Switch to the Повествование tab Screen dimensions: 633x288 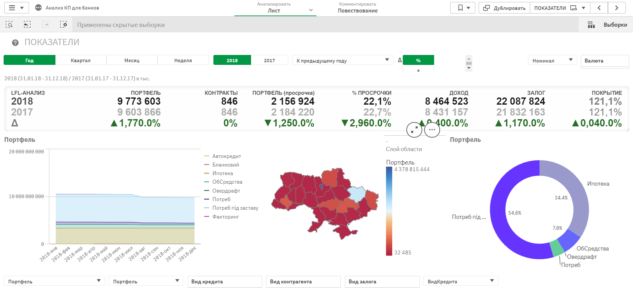pos(358,8)
